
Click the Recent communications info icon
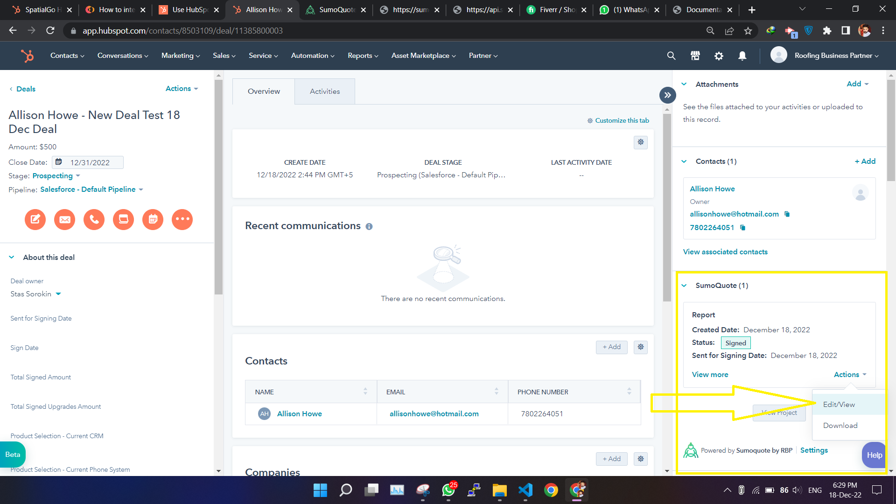click(x=369, y=226)
